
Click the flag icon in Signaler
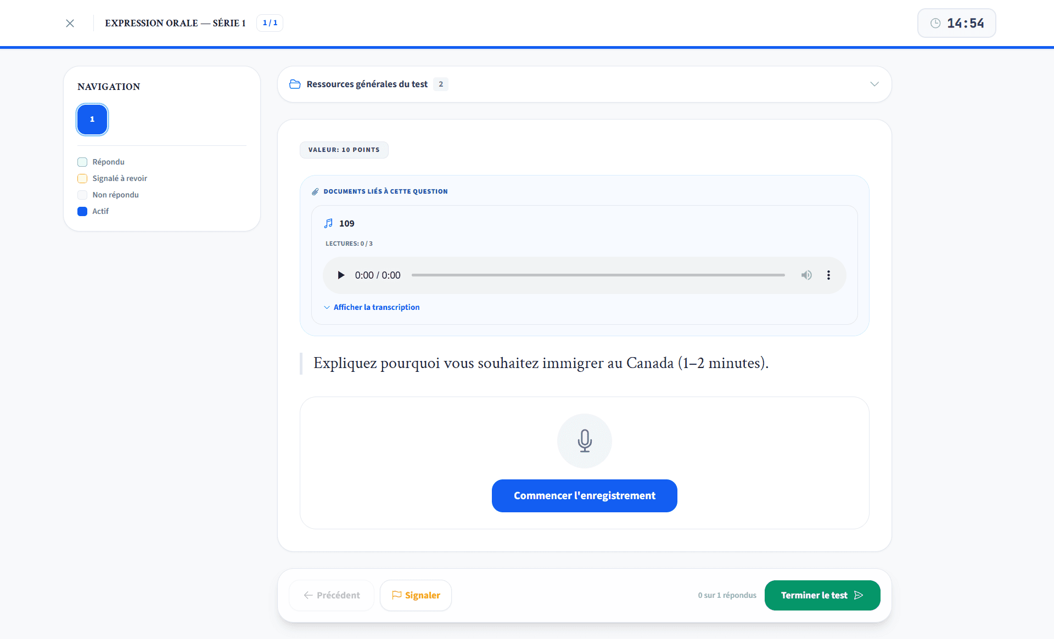pyautogui.click(x=397, y=595)
